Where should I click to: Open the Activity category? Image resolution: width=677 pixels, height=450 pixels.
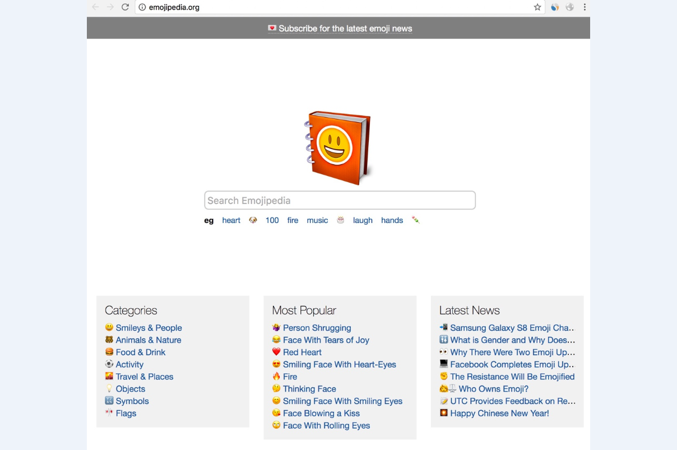click(x=129, y=365)
